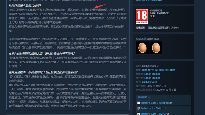Click the BAD LANGUAGE rating descriptor

click(159, 13)
